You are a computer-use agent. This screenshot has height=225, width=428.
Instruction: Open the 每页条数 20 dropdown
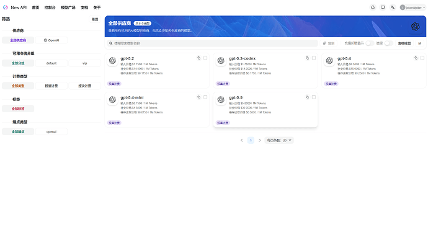click(279, 140)
